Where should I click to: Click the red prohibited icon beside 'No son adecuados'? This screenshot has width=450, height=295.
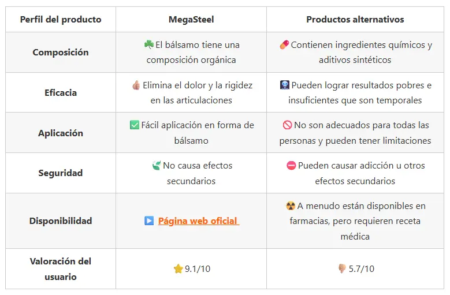tap(287, 125)
